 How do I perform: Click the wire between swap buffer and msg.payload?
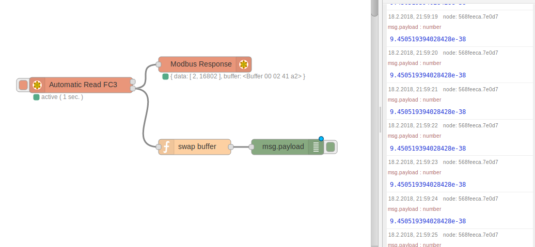241,147
